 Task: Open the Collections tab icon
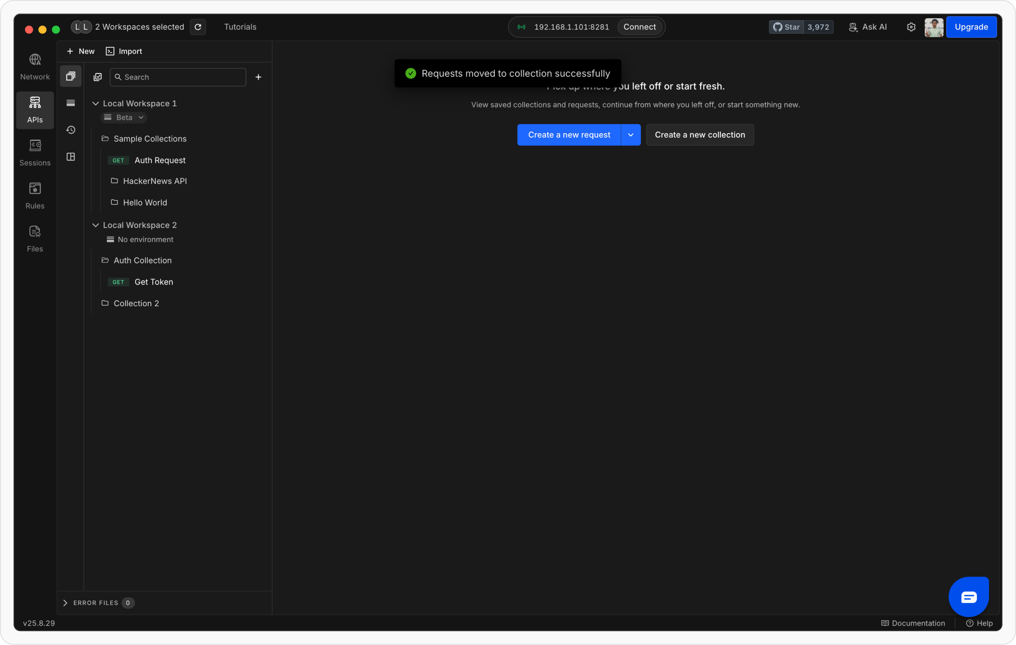[71, 76]
